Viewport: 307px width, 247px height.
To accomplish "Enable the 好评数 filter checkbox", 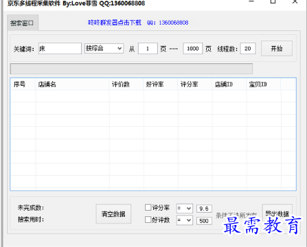I will point(148,220).
